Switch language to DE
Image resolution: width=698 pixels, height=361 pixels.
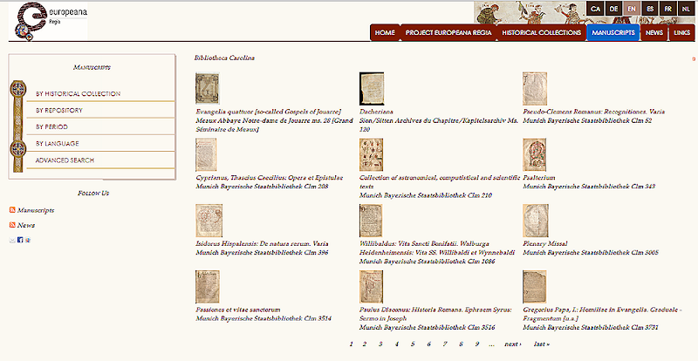point(613,9)
